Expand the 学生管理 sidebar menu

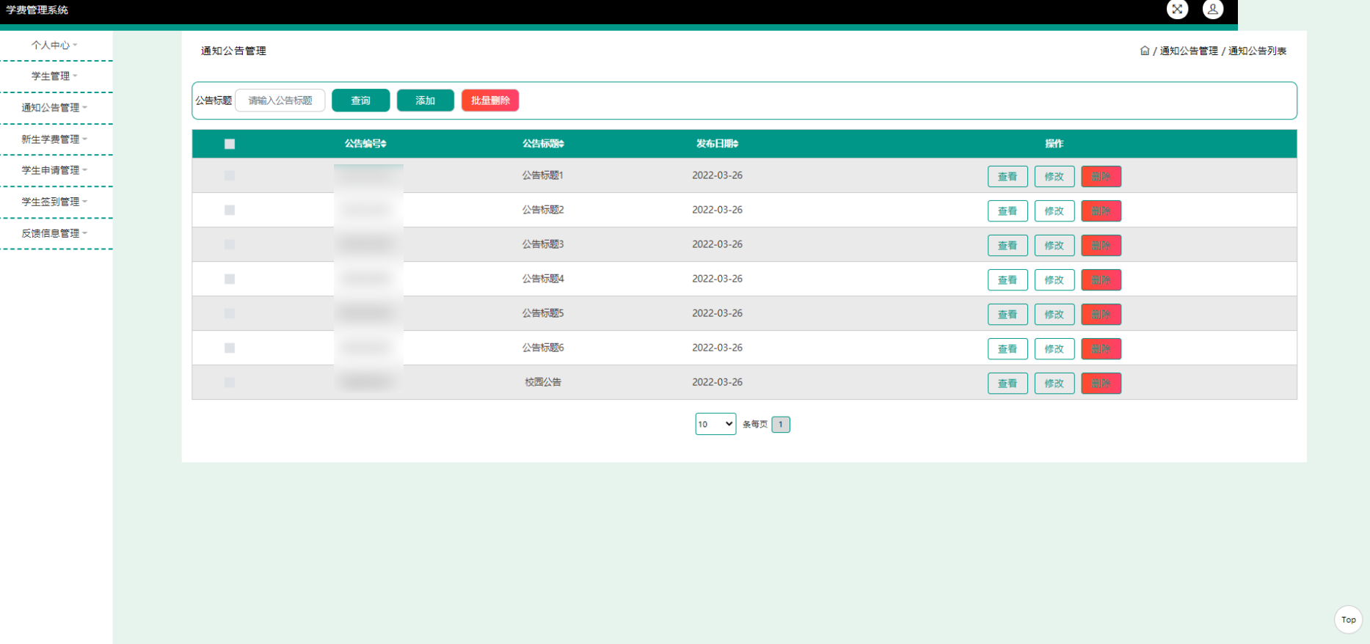coord(56,76)
